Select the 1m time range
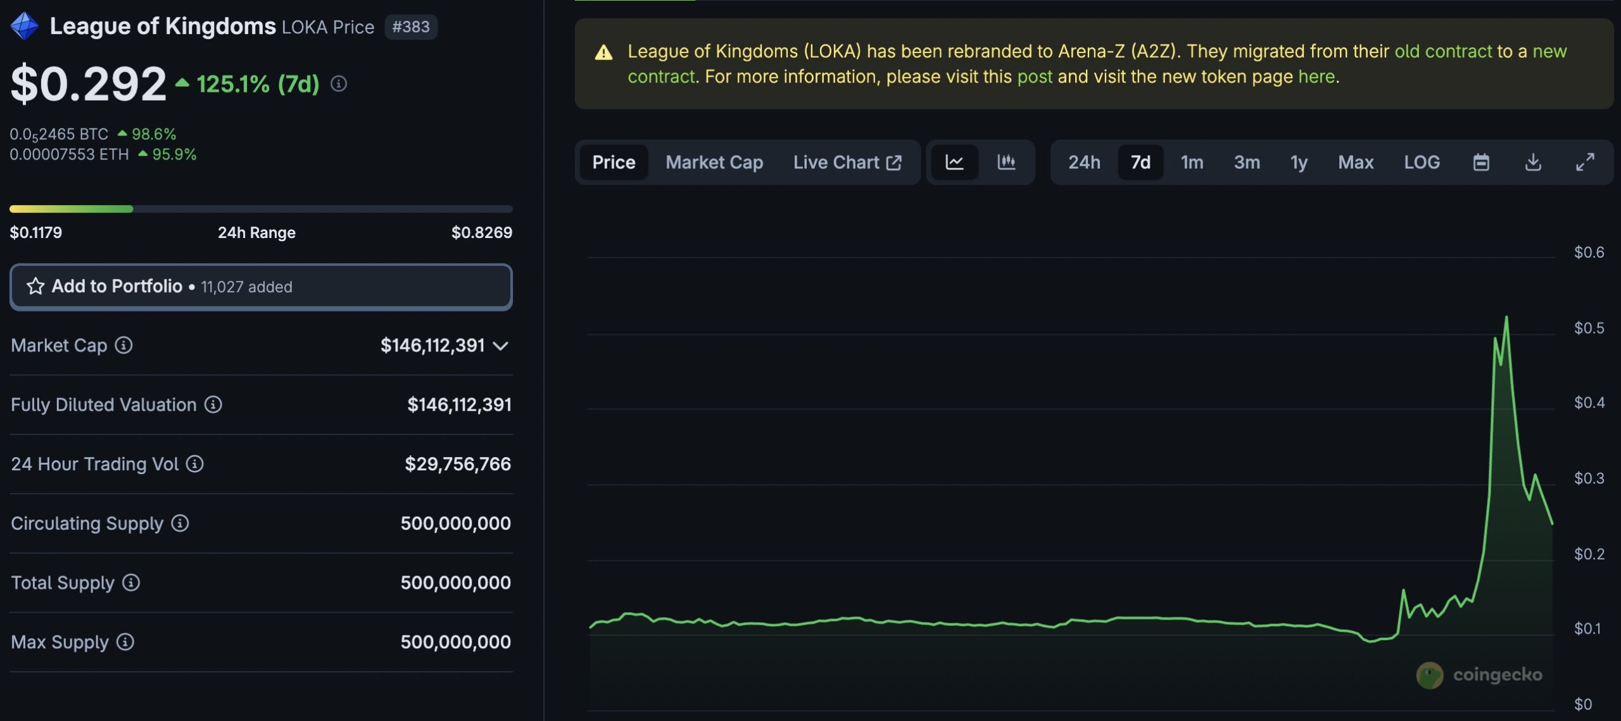This screenshot has width=1621, height=721. (x=1192, y=162)
